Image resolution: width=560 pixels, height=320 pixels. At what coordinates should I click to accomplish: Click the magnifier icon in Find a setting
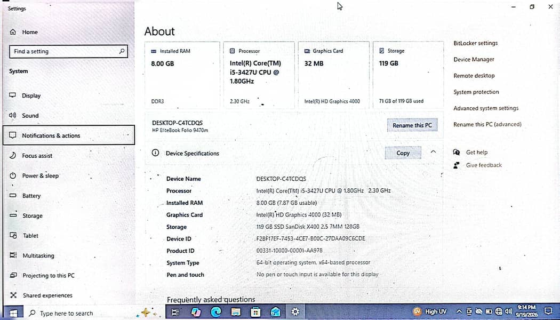122,51
